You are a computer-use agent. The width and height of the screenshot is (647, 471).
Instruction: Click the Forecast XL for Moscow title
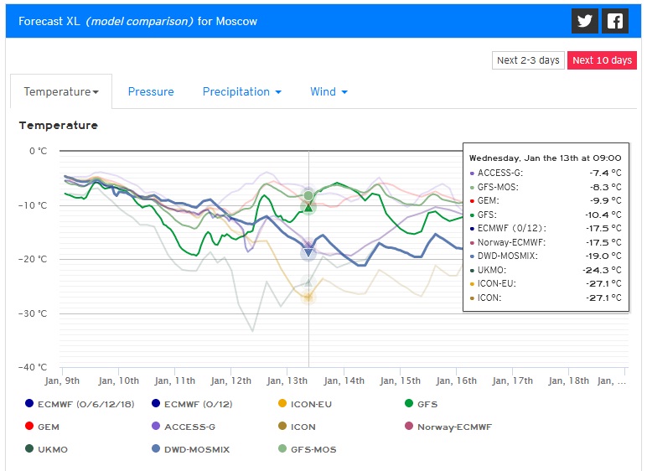coord(137,21)
